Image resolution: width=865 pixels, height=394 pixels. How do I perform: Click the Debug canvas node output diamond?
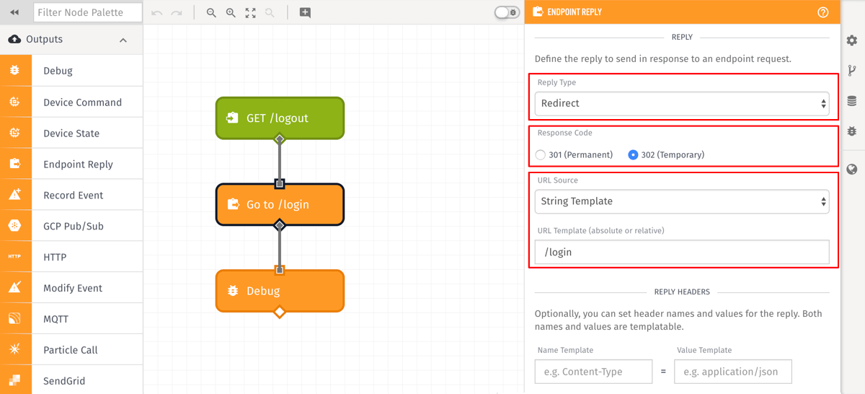pos(280,312)
